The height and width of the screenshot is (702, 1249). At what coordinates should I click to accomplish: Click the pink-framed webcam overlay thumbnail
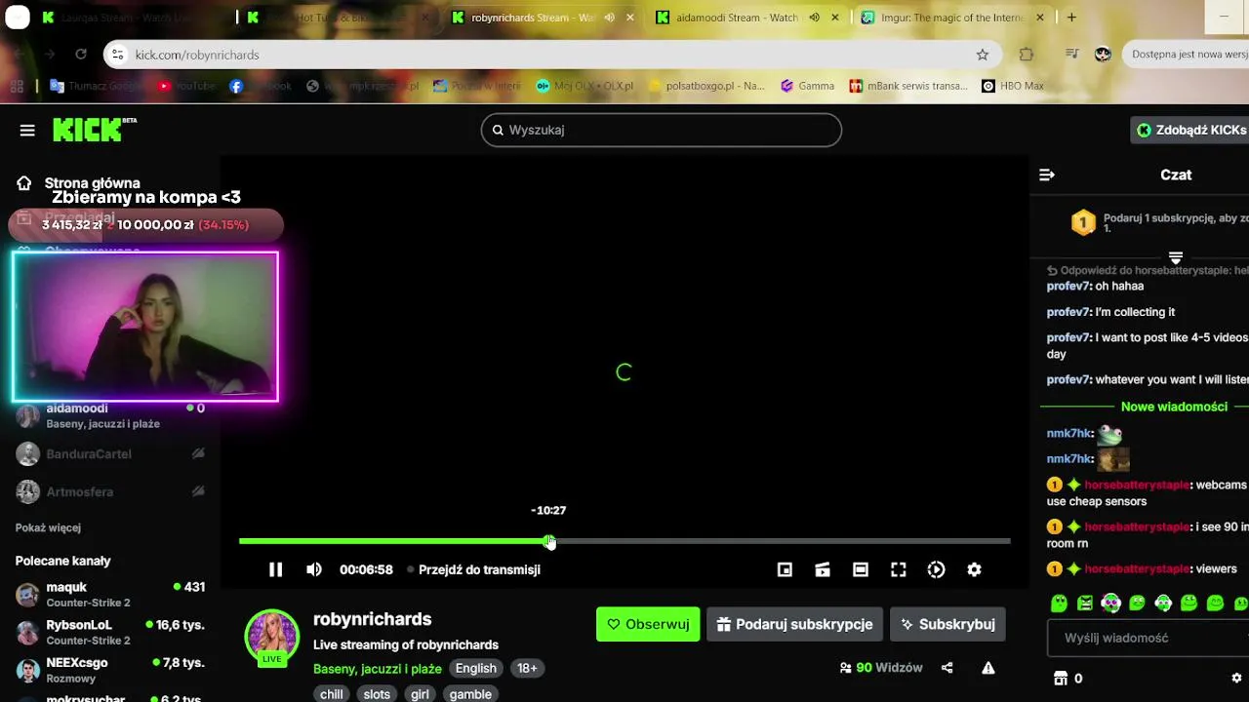(145, 327)
